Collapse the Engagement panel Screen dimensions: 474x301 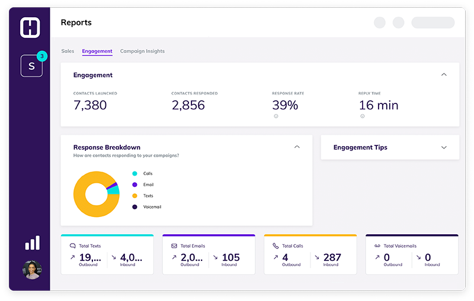click(x=444, y=75)
